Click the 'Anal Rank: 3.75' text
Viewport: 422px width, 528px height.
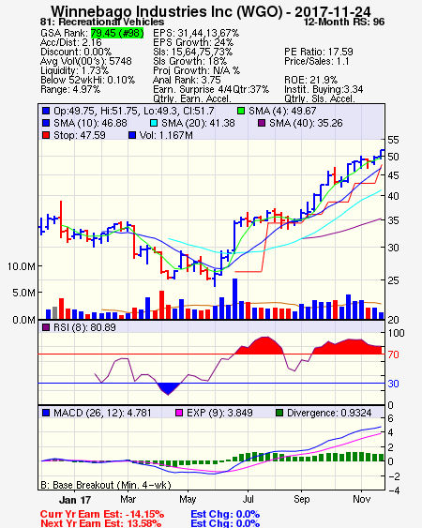tap(187, 80)
